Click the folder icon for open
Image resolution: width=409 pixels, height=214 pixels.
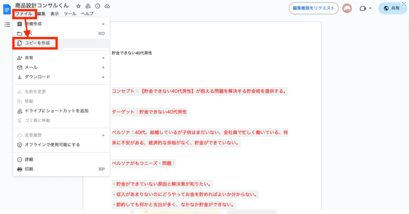(x=20, y=34)
